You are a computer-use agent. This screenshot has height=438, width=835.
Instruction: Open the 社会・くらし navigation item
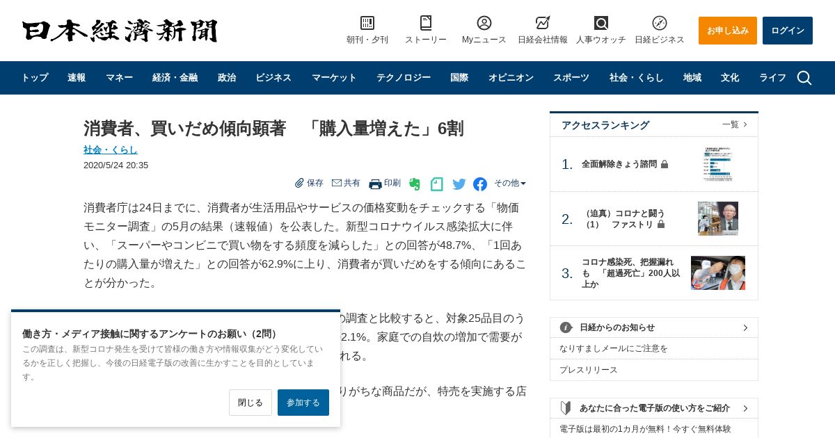point(637,78)
